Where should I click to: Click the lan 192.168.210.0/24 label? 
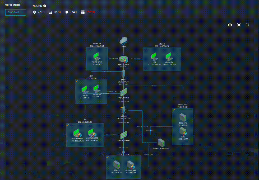tap(85, 121)
